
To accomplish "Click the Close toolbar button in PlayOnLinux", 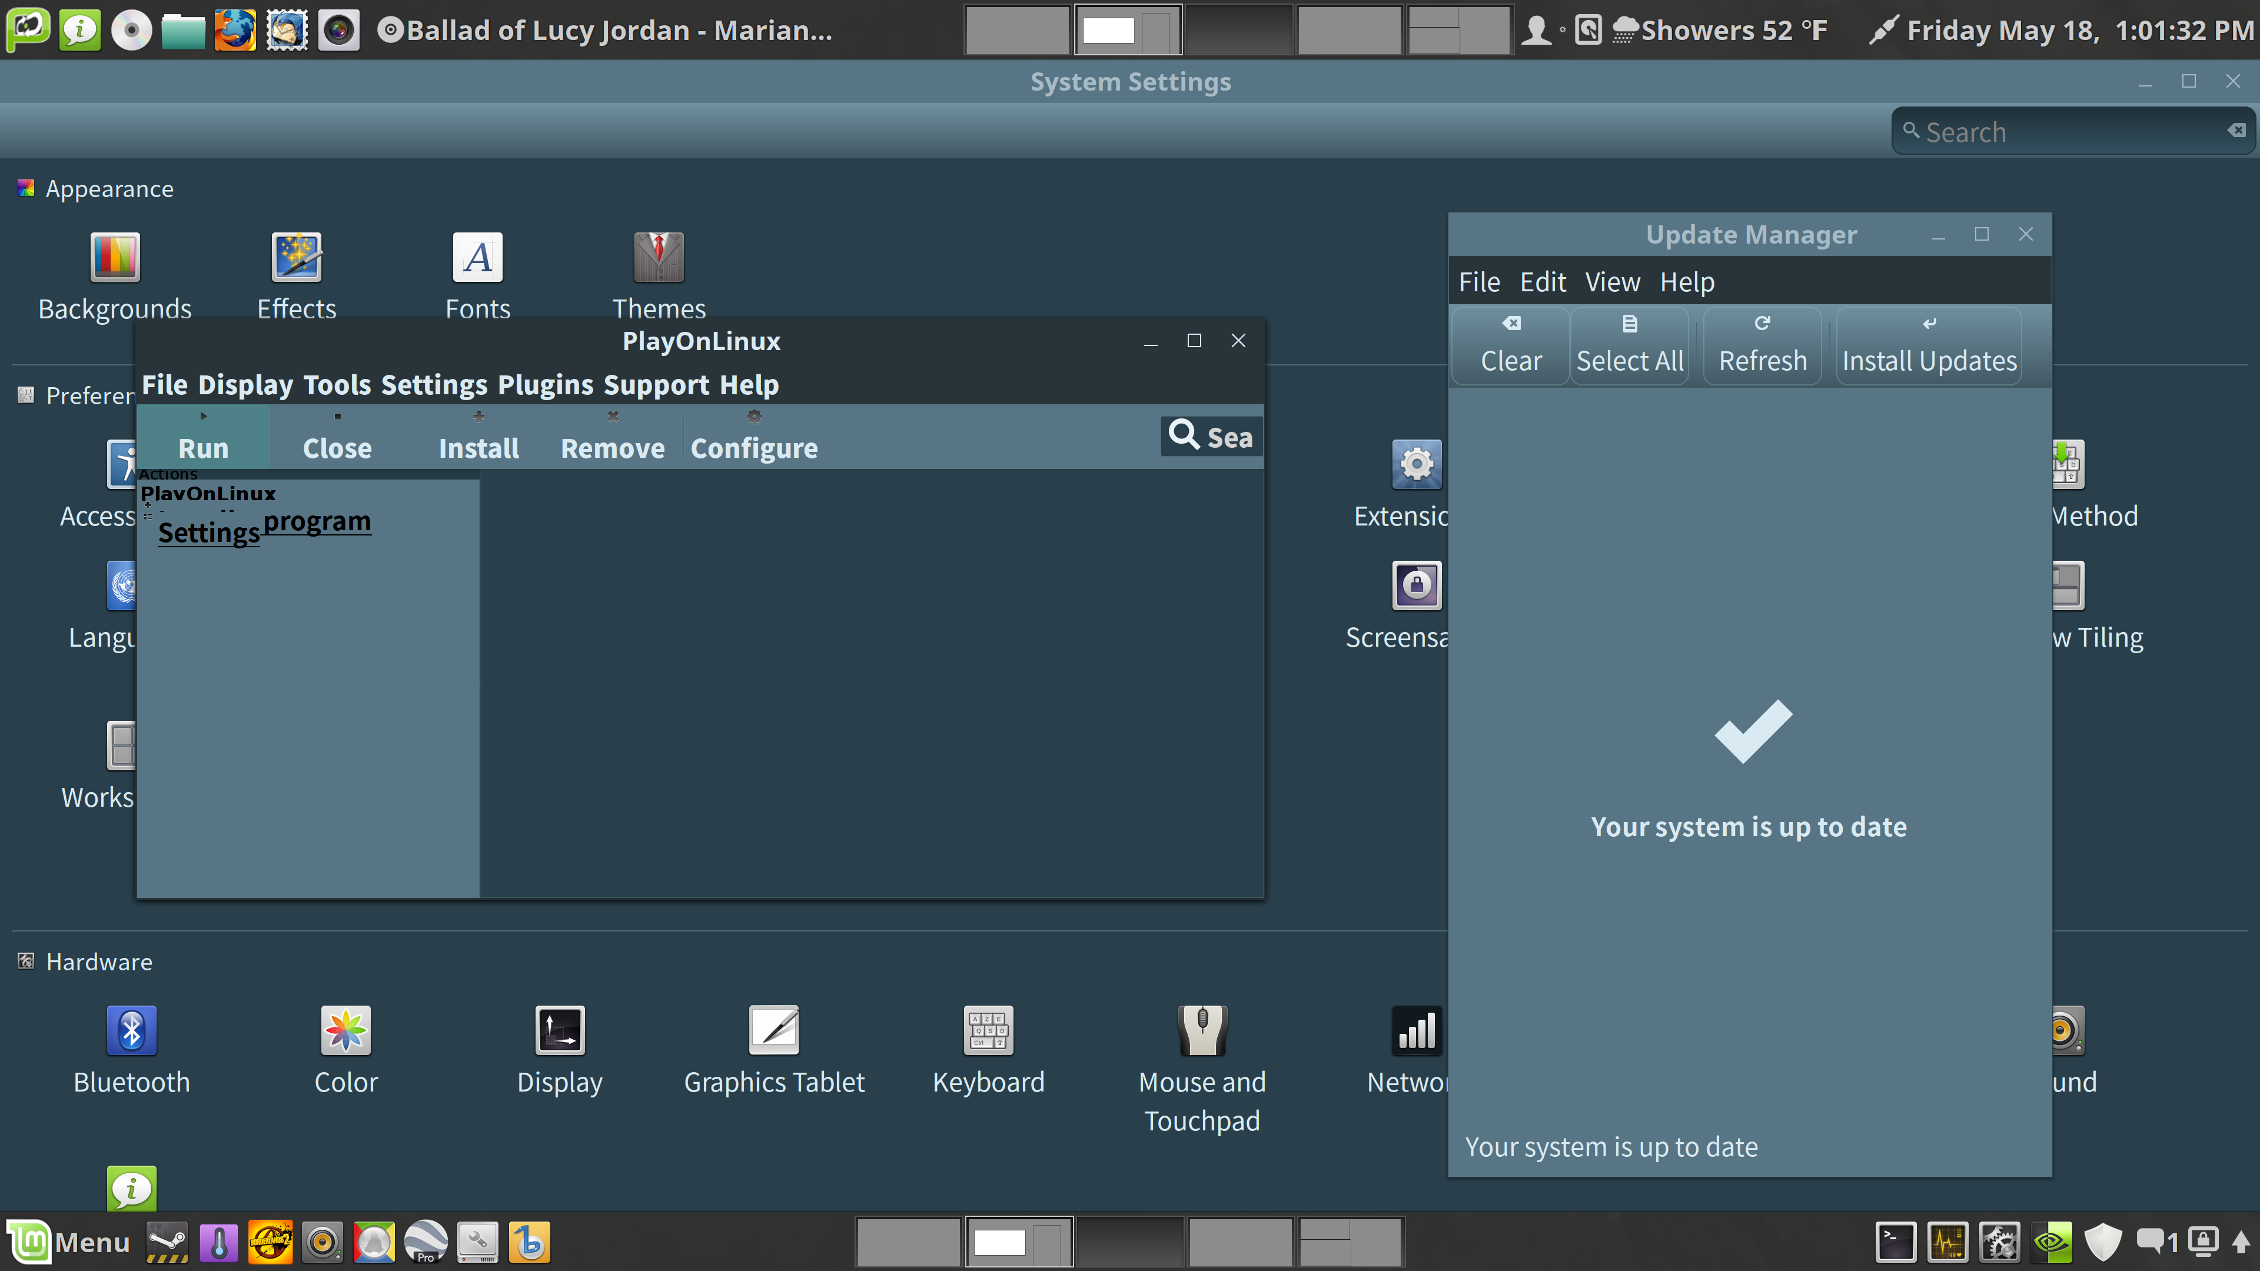I will coord(338,437).
